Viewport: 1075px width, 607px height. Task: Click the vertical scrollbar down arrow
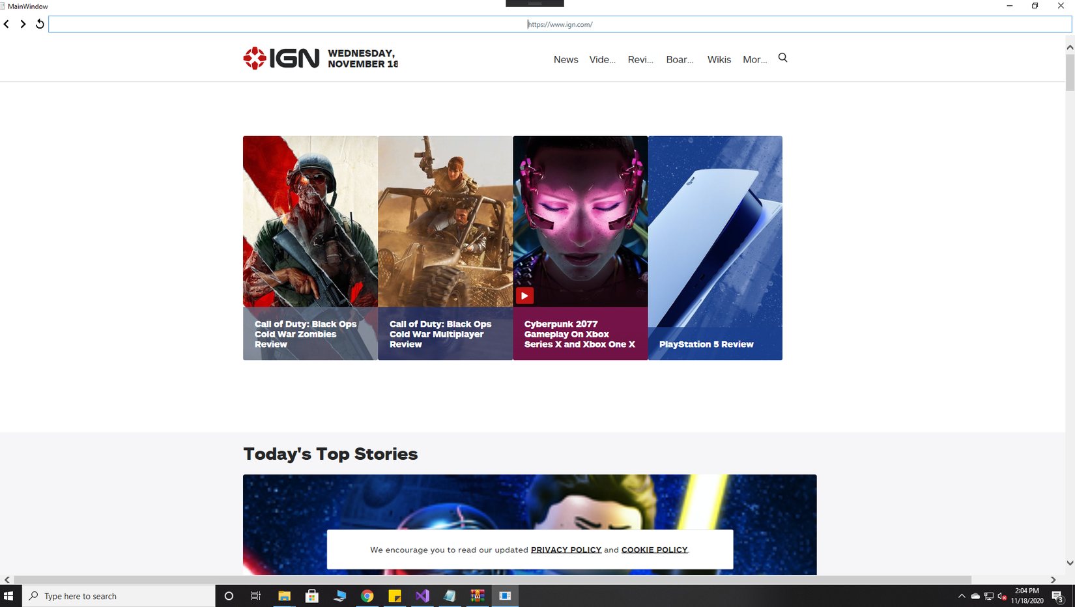(1070, 563)
